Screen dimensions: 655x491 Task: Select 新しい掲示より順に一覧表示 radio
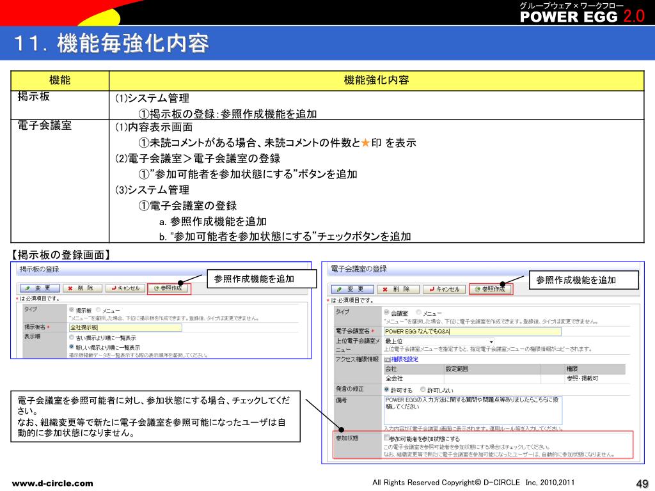pyautogui.click(x=72, y=347)
